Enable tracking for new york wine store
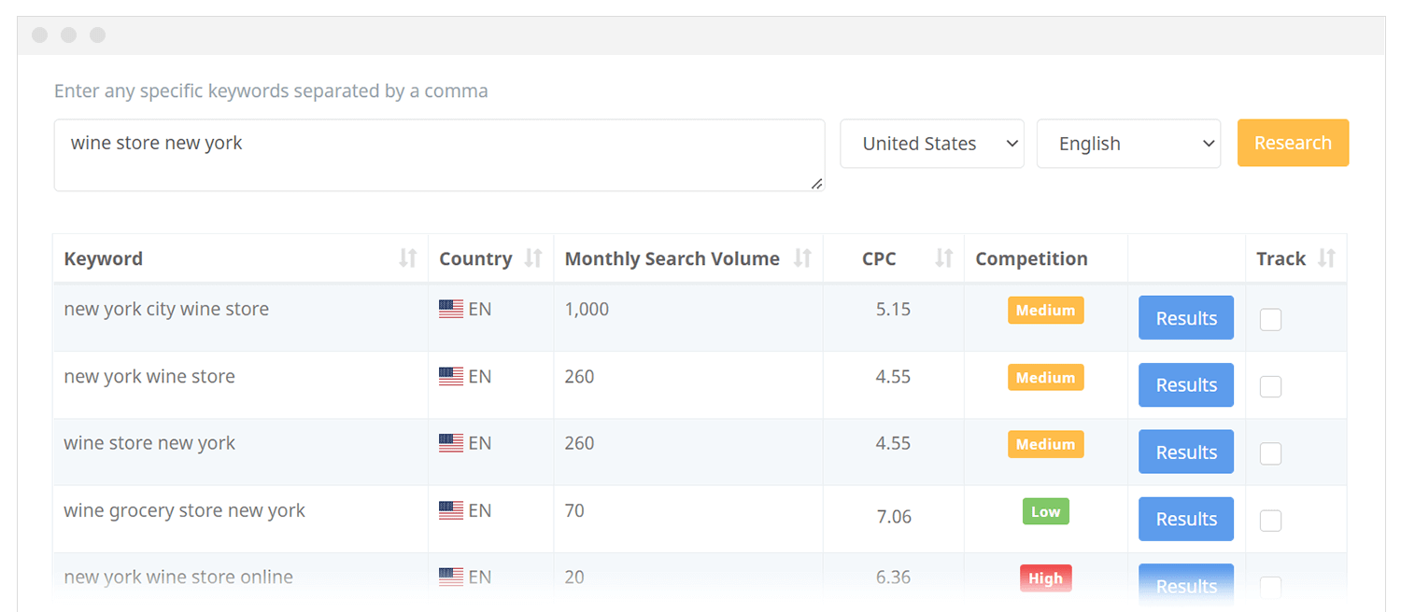The height and width of the screenshot is (612, 1401). [1270, 386]
